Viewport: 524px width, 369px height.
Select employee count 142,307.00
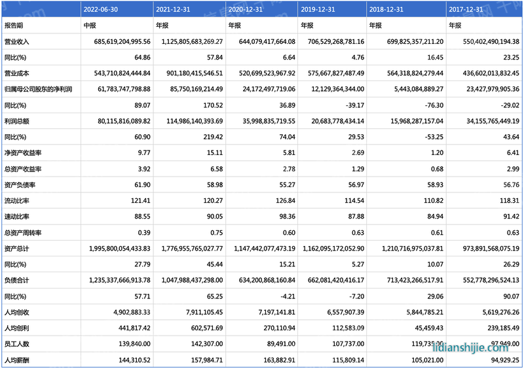coord(207,343)
